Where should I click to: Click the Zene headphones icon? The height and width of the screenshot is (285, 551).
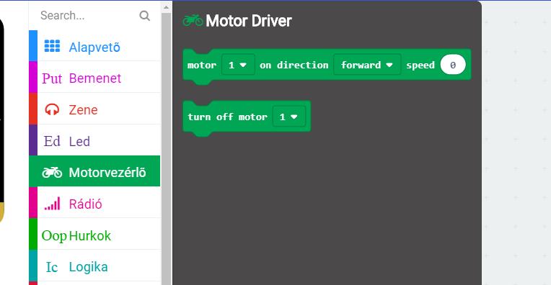click(52, 109)
